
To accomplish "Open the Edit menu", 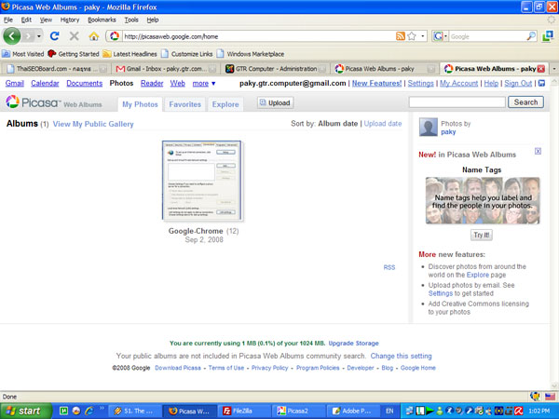I will [x=26, y=20].
